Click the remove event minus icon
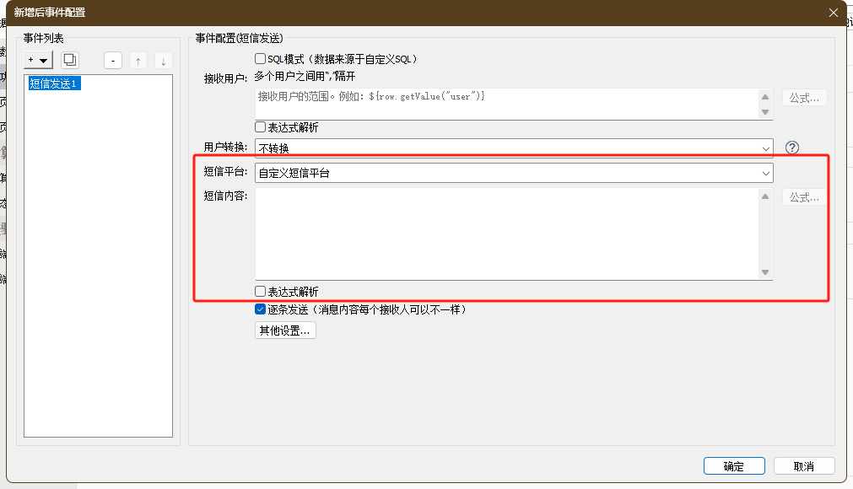Image resolution: width=853 pixels, height=489 pixels. (113, 61)
